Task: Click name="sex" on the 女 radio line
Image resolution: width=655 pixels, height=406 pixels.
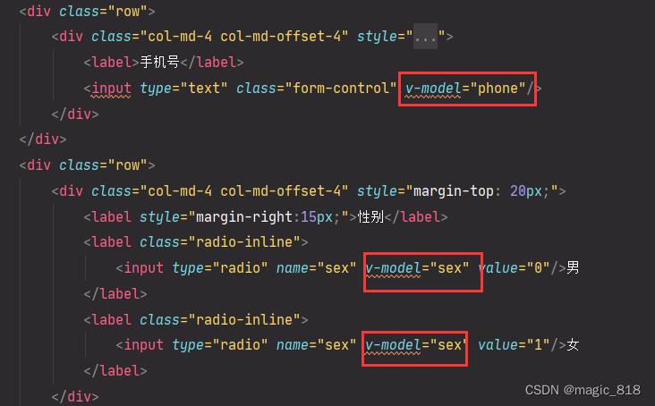Action: click(x=316, y=345)
